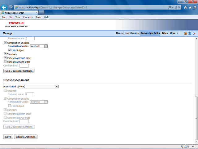Click the address bar stop X icon
198x149 pixels.
click(x=179, y=7)
